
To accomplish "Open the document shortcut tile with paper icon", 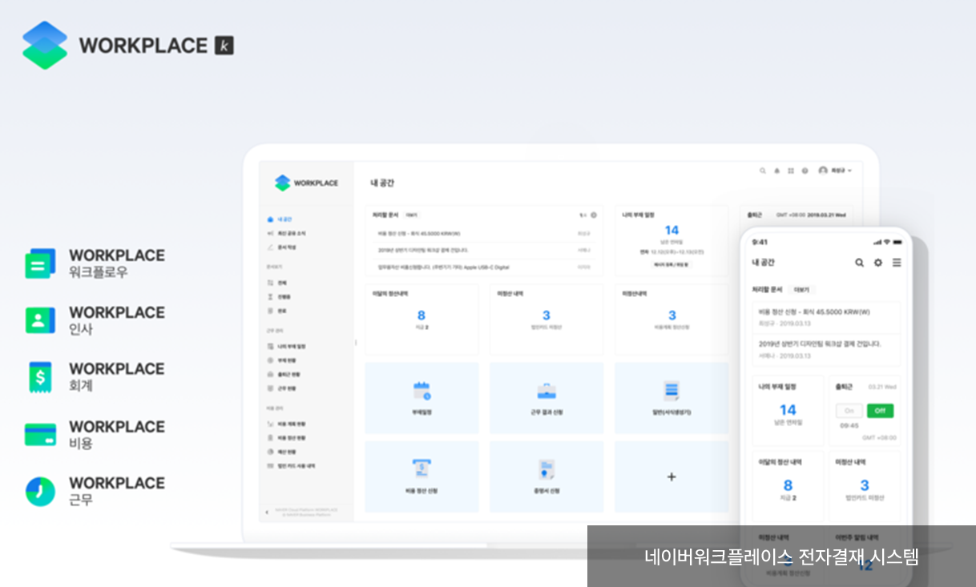I will pos(672,398).
